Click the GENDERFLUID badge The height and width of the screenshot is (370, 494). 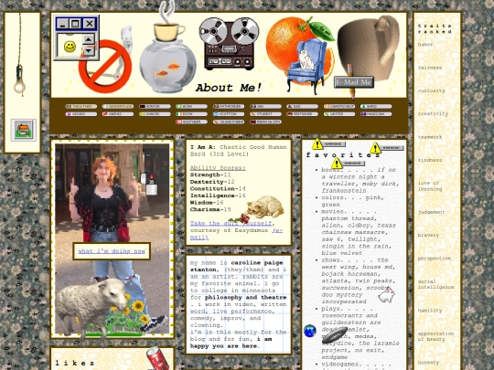pyautogui.click(x=117, y=106)
